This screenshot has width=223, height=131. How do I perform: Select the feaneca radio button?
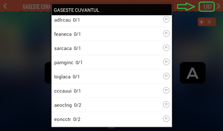(166, 34)
